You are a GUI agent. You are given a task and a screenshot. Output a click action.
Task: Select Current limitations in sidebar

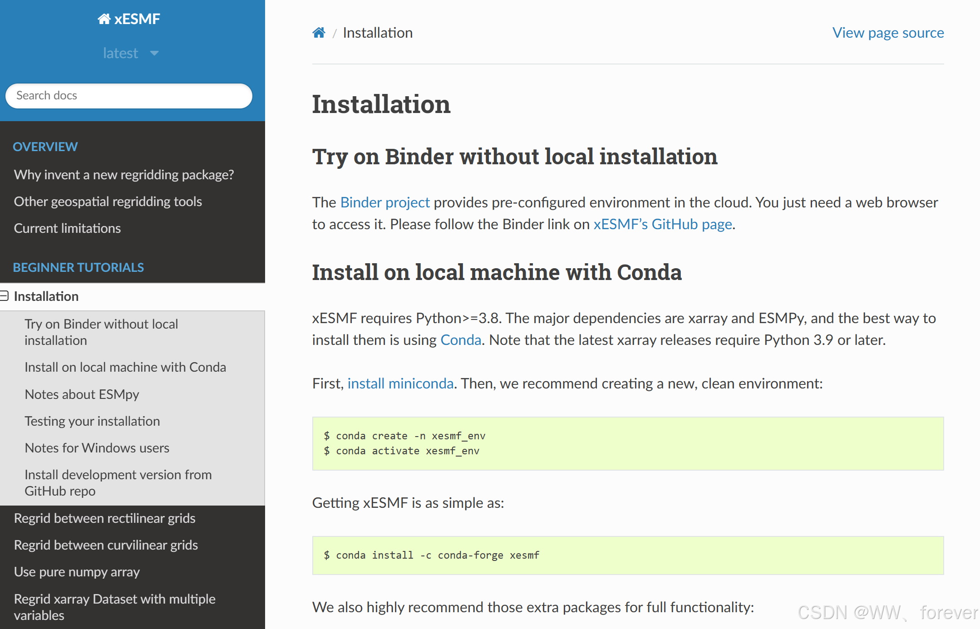point(67,228)
